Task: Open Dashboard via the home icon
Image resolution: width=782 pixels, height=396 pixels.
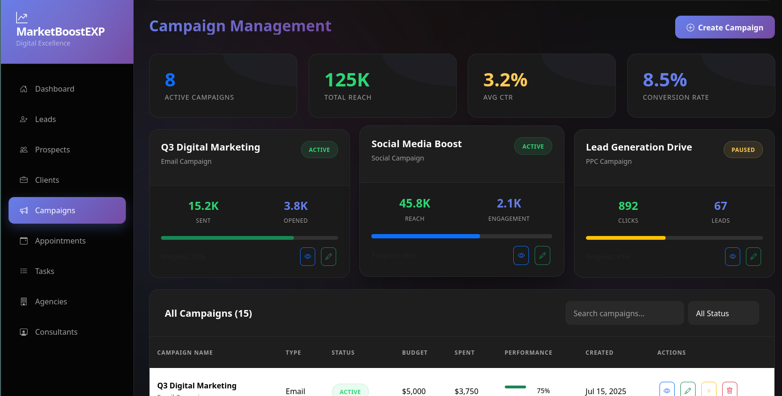Action: pos(24,89)
